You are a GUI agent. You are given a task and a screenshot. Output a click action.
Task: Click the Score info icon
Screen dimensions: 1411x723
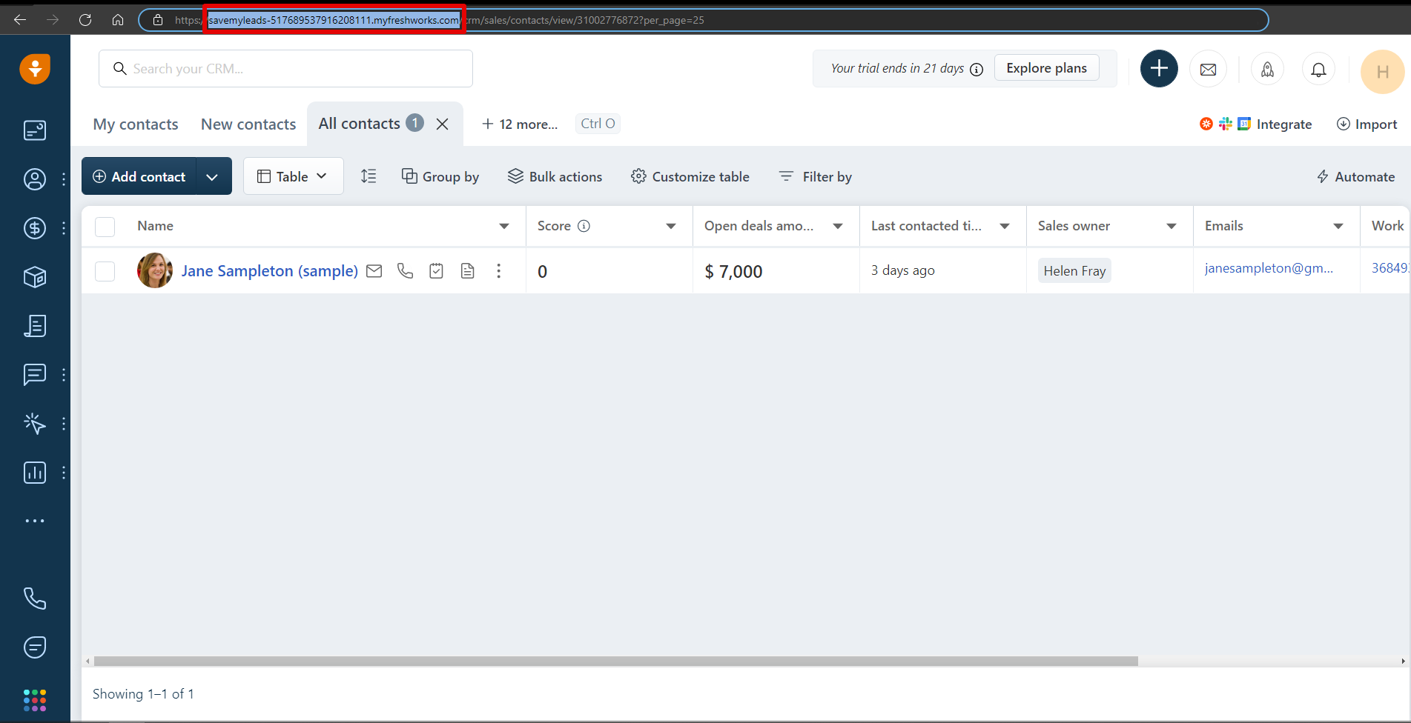pos(584,226)
